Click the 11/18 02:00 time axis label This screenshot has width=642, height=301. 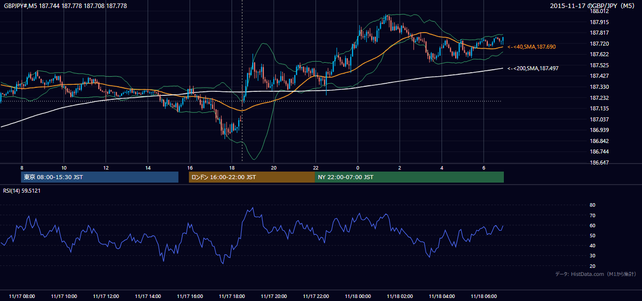400,296
